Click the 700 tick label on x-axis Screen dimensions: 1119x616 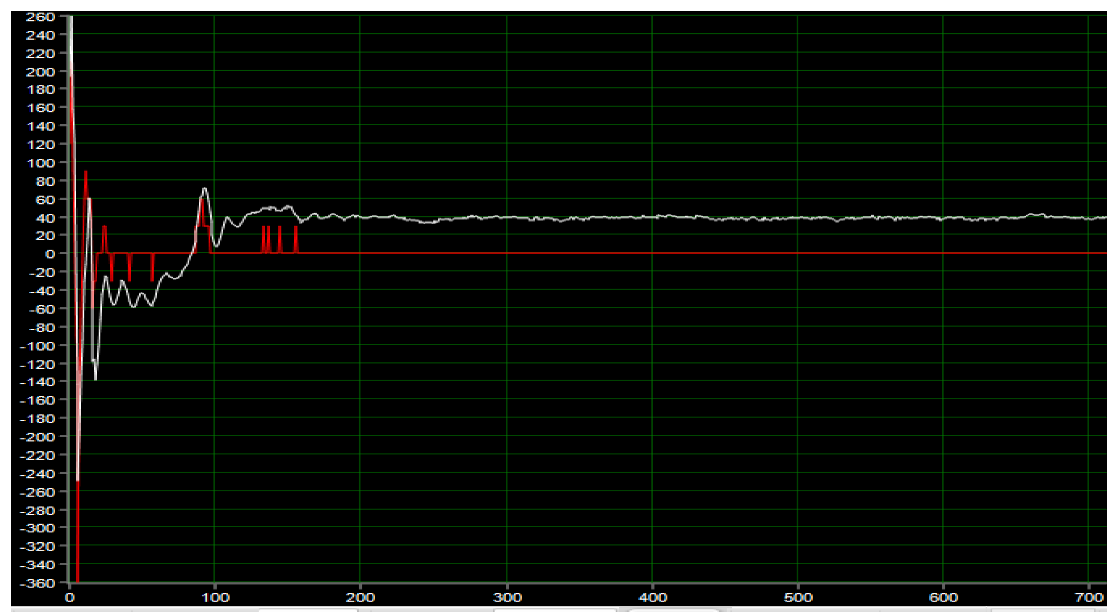tap(1089, 597)
